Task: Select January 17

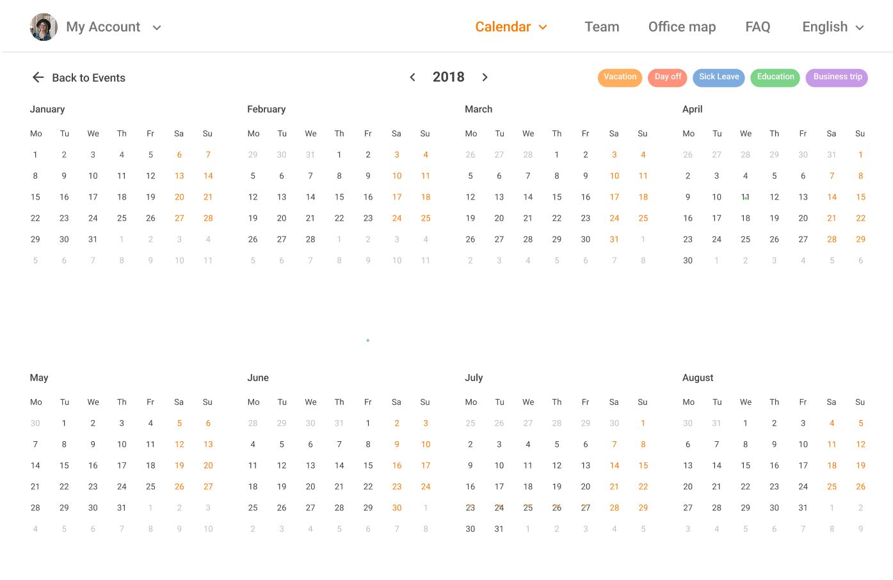Action: tap(93, 197)
